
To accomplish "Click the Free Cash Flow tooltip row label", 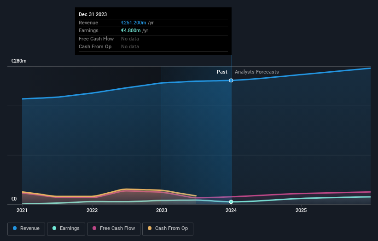I will coord(96,39).
